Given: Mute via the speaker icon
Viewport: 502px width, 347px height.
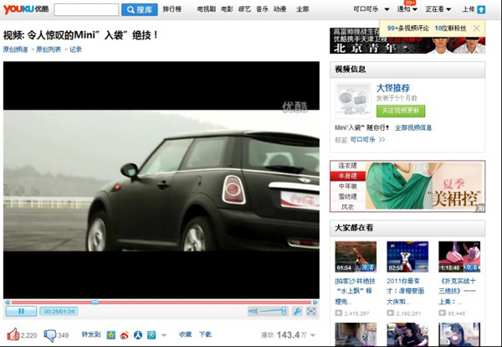Looking at the screenshot, I should (253, 311).
